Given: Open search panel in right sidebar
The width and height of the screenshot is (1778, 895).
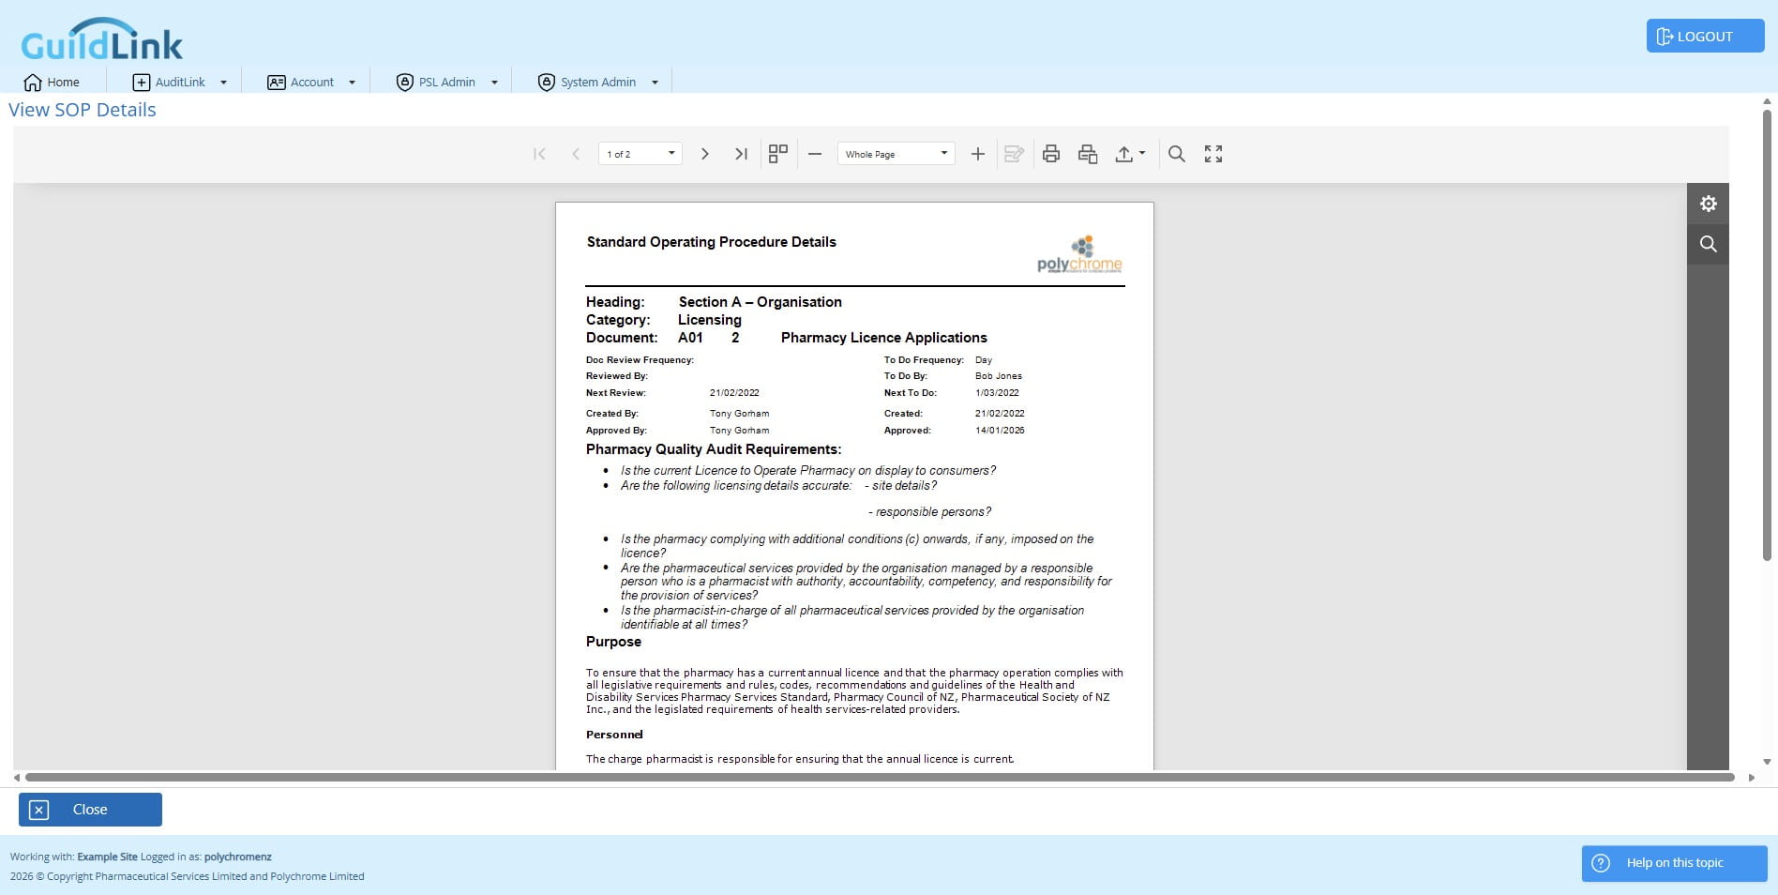Looking at the screenshot, I should click(x=1708, y=244).
